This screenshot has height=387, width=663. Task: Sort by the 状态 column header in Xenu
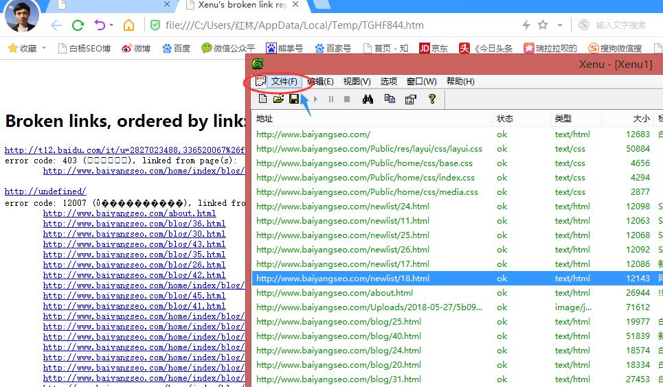pos(521,119)
